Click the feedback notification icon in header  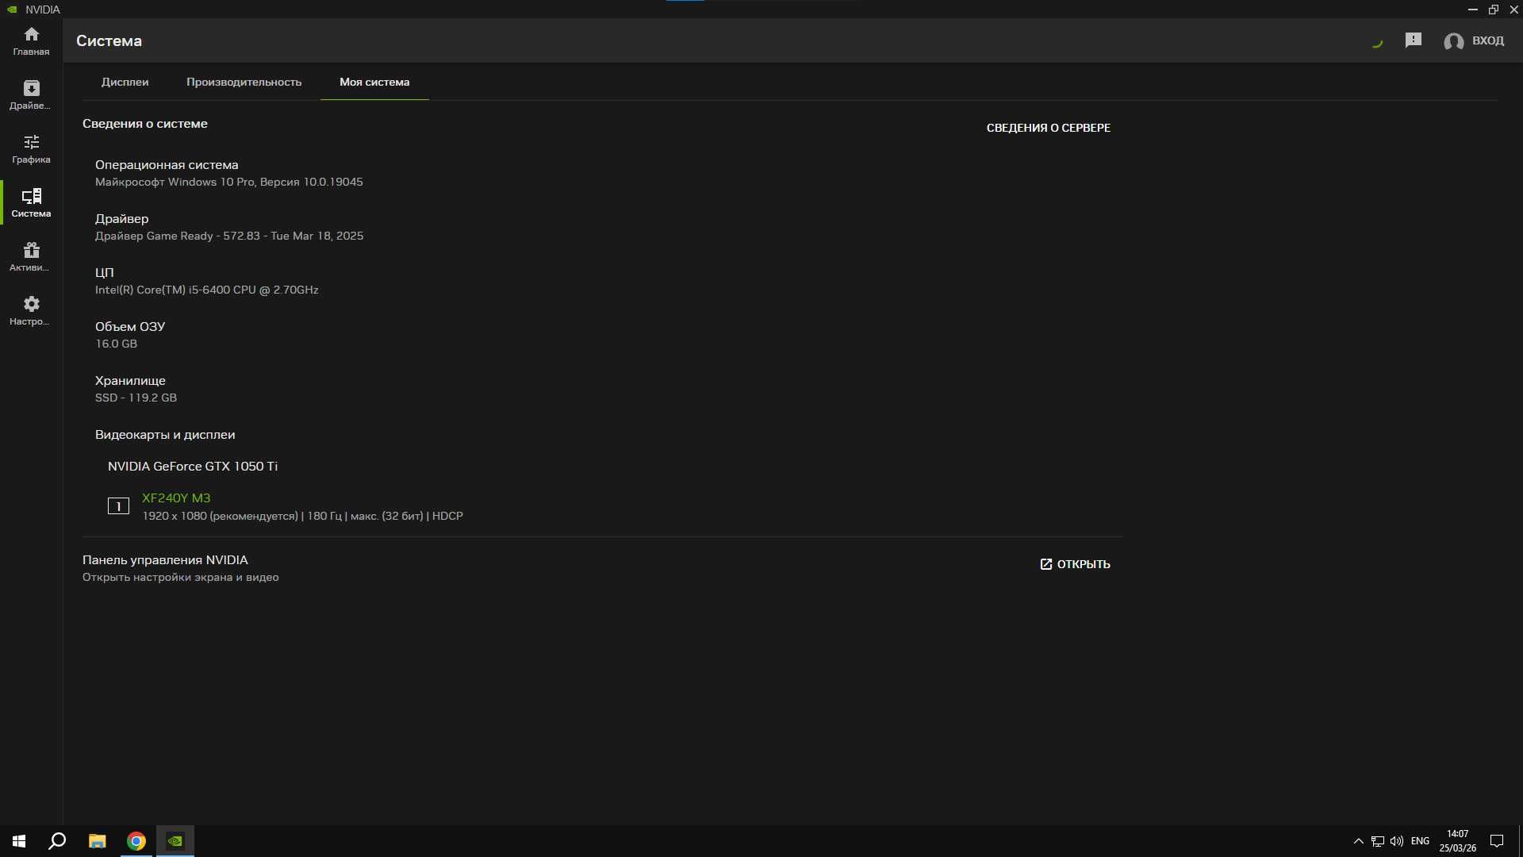point(1413,40)
